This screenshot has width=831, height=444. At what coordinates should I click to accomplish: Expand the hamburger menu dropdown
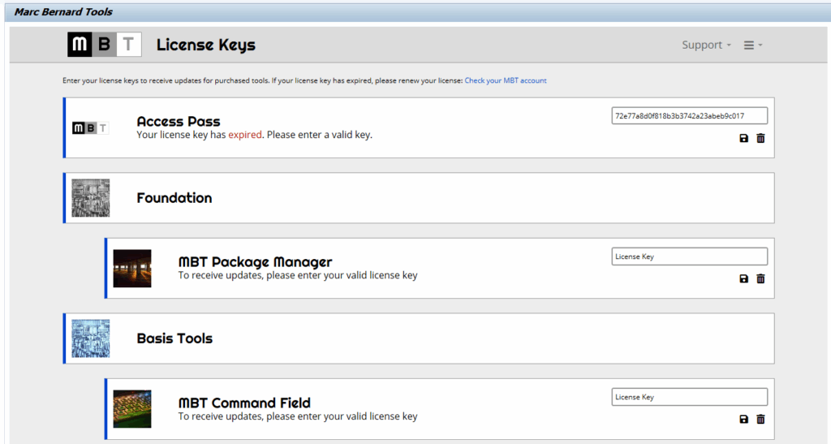[x=753, y=45]
